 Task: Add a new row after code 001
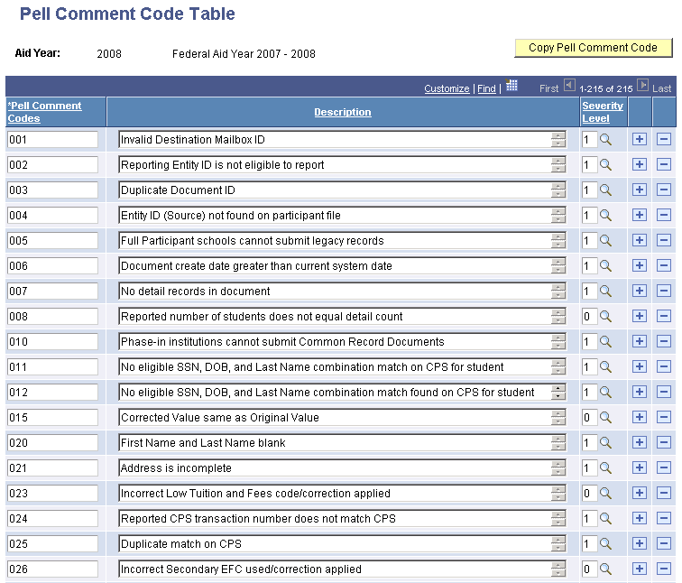[x=640, y=139]
